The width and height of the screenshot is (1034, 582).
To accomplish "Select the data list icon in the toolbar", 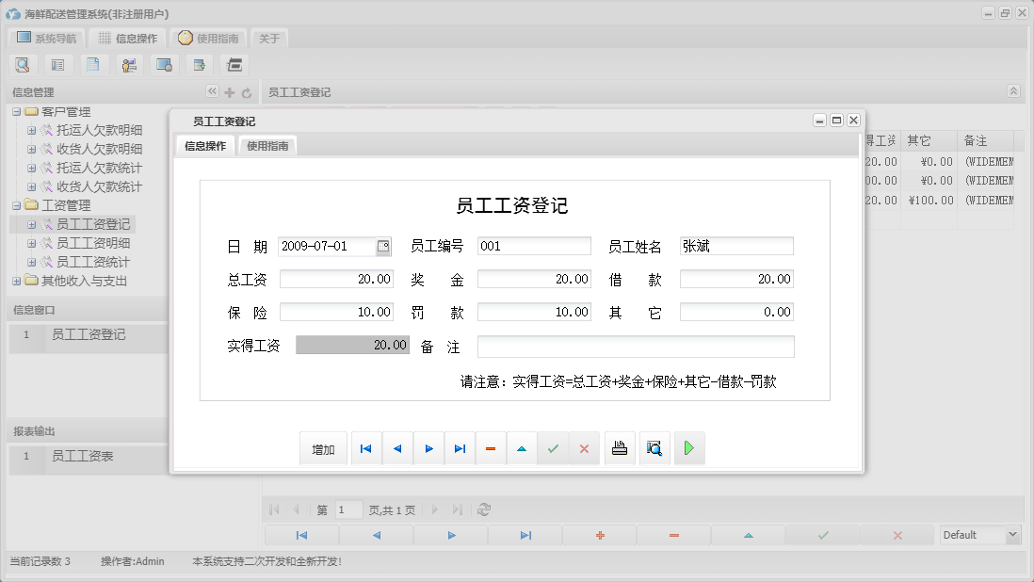I will click(57, 64).
